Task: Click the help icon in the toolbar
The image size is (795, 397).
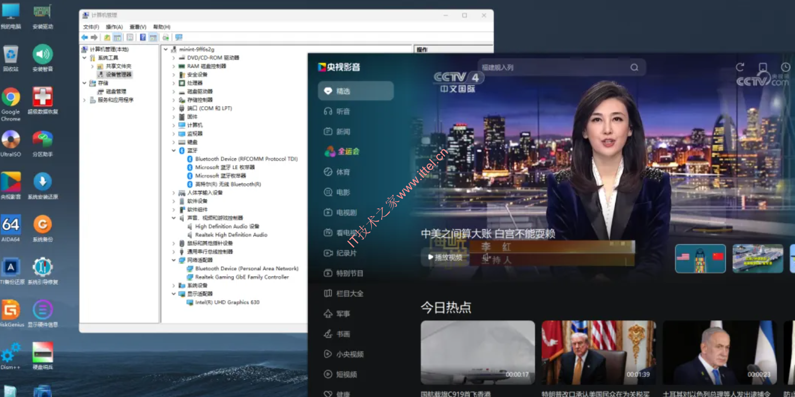Action: pyautogui.click(x=142, y=38)
